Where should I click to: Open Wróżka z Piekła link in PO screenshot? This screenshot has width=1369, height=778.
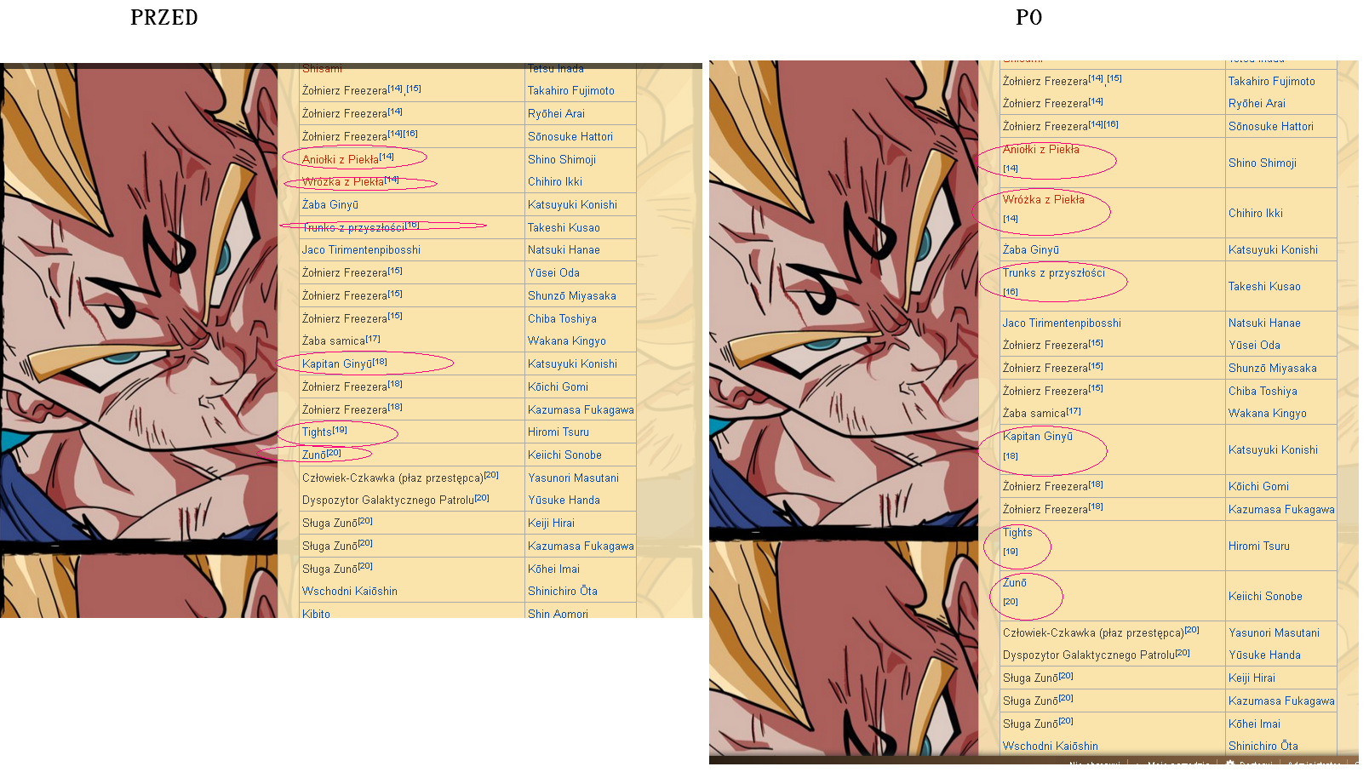[1043, 200]
